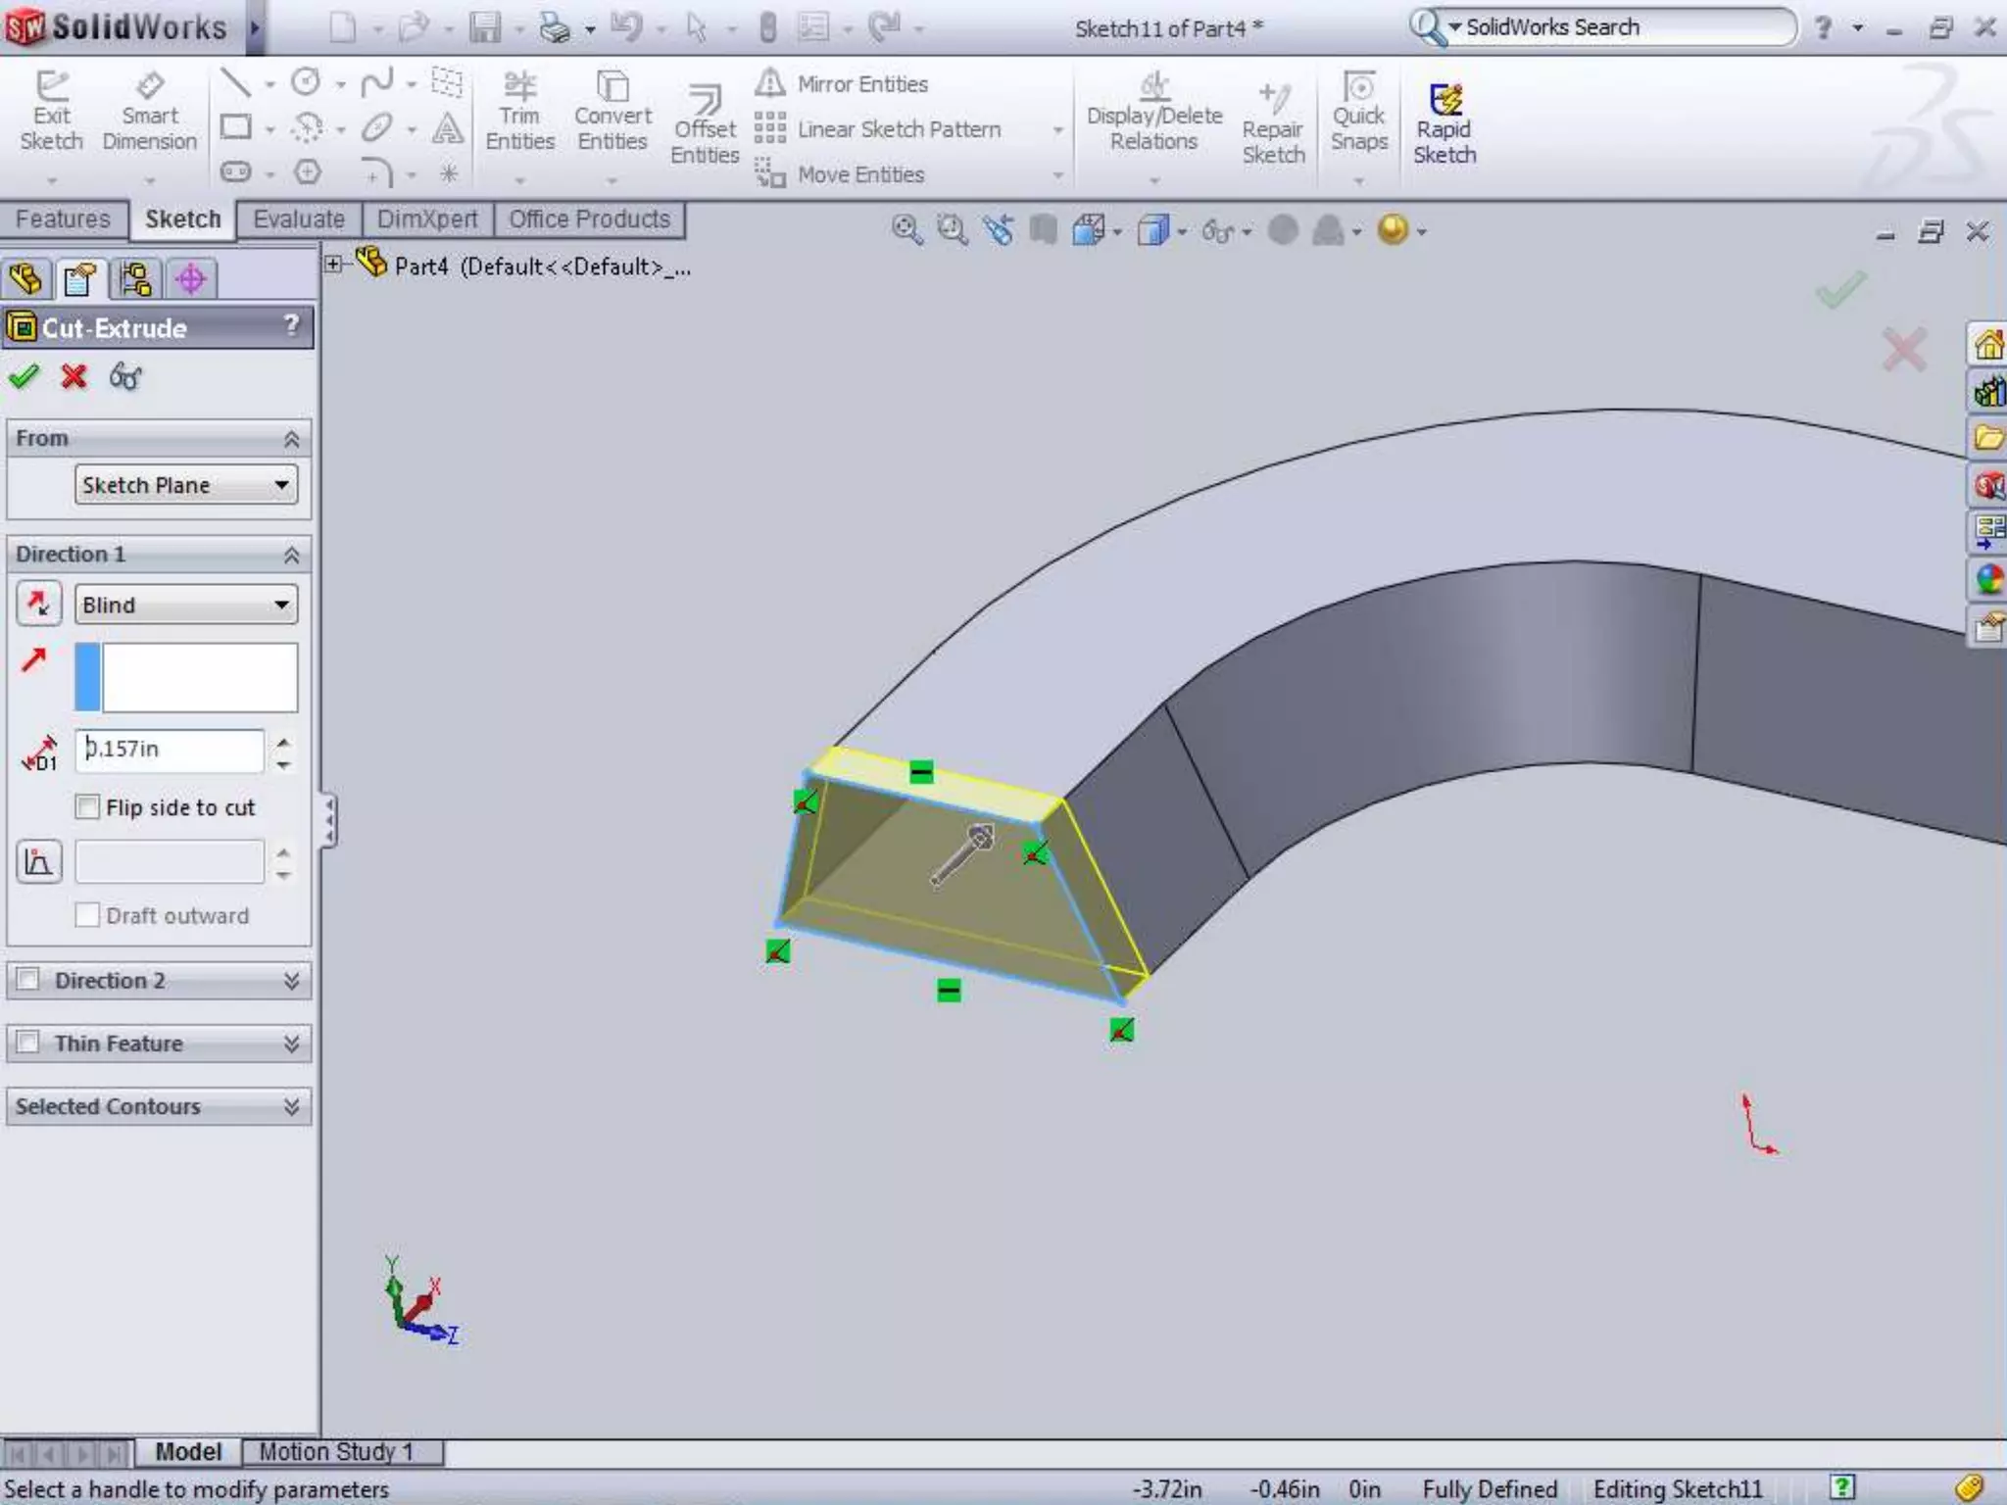The width and height of the screenshot is (2007, 1505).
Task: Click the Trim Entities tool
Action: (x=519, y=110)
